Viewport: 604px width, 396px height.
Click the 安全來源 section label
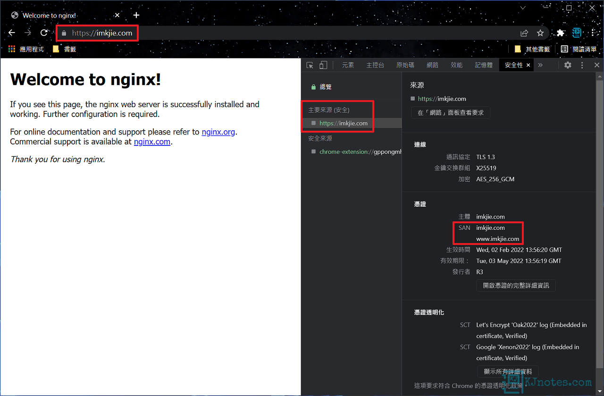pyautogui.click(x=320, y=138)
